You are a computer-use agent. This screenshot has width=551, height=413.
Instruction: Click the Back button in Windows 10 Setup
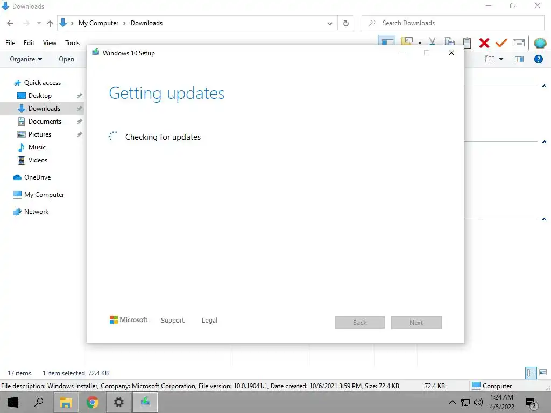360,323
